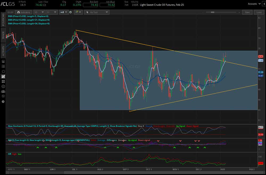Expand the 1Y aggregation dropdown
266x175 pixels.
(x=51, y=12)
